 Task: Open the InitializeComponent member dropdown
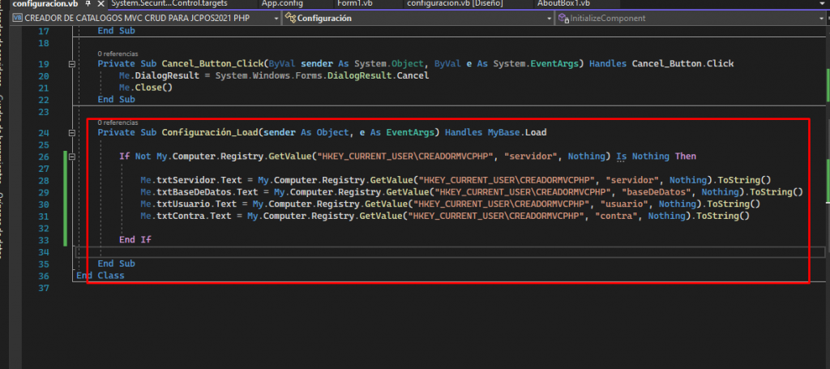click(x=693, y=18)
